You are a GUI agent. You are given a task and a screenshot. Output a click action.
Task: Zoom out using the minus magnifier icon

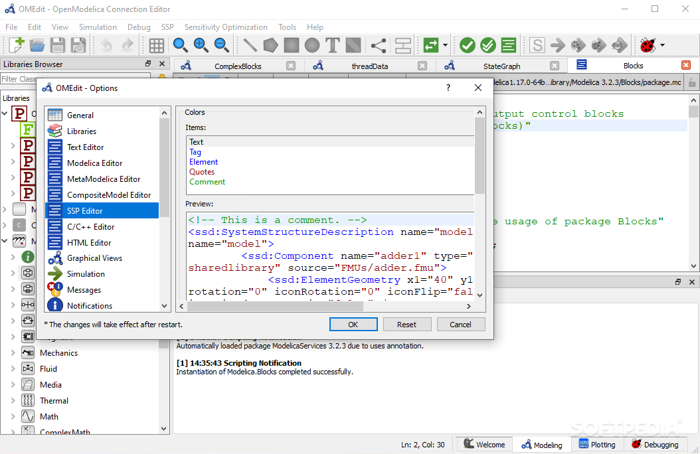click(x=221, y=45)
